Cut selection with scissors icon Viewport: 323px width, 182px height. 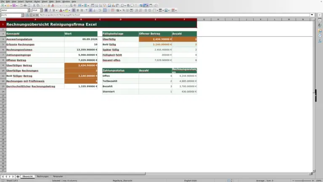34,5
